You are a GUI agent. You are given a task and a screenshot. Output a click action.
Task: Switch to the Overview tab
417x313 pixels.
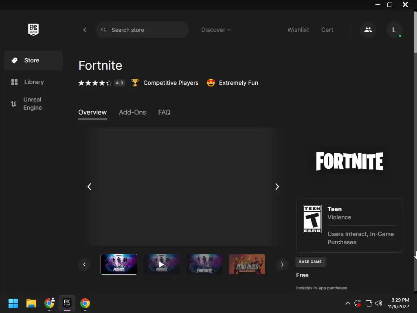point(92,112)
